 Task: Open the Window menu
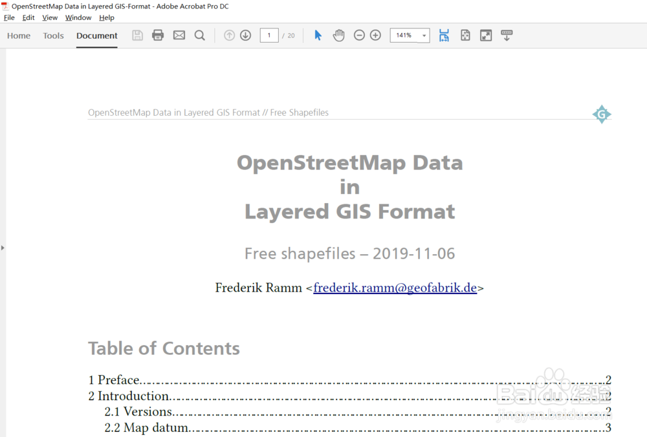78,17
